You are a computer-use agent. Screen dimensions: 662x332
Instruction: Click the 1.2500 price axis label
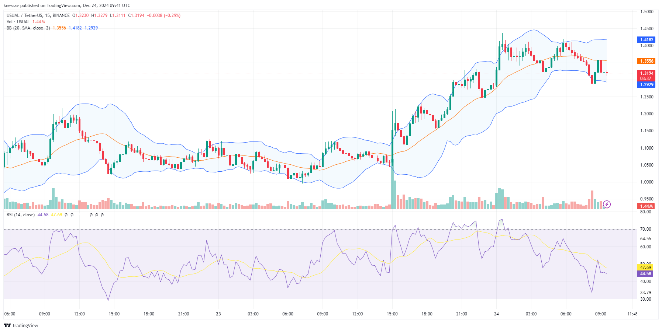click(x=647, y=97)
